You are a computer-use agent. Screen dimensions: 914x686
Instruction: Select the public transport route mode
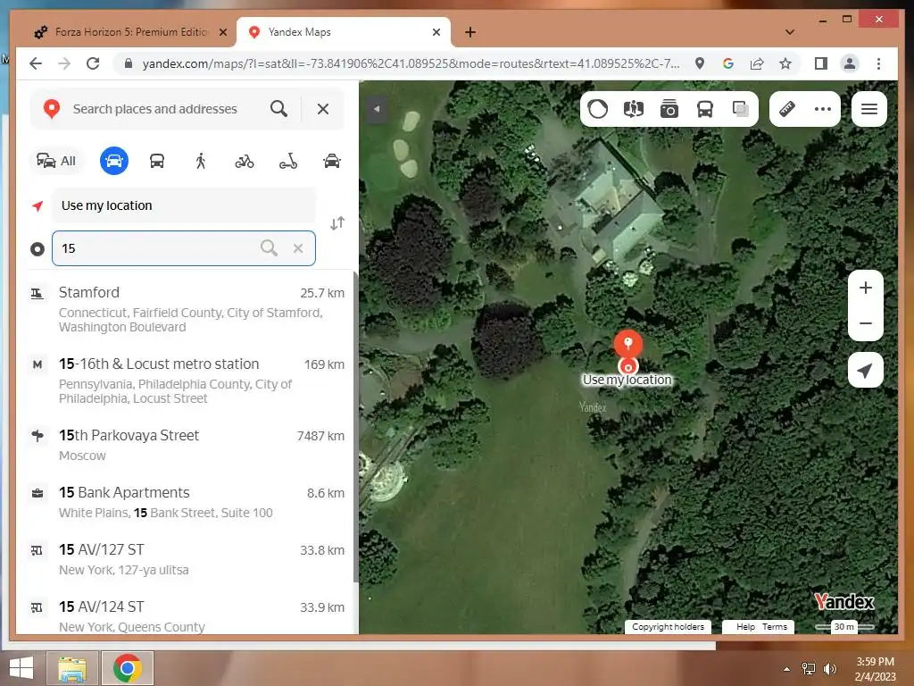(157, 161)
